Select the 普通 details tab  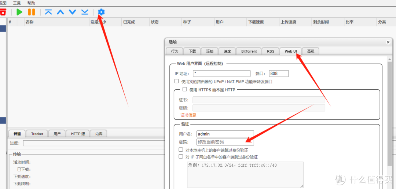[17, 134]
